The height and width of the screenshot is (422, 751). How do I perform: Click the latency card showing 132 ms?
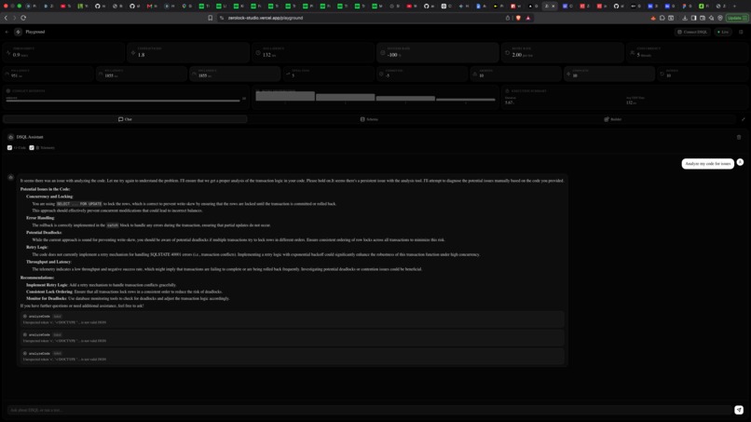(x=313, y=52)
